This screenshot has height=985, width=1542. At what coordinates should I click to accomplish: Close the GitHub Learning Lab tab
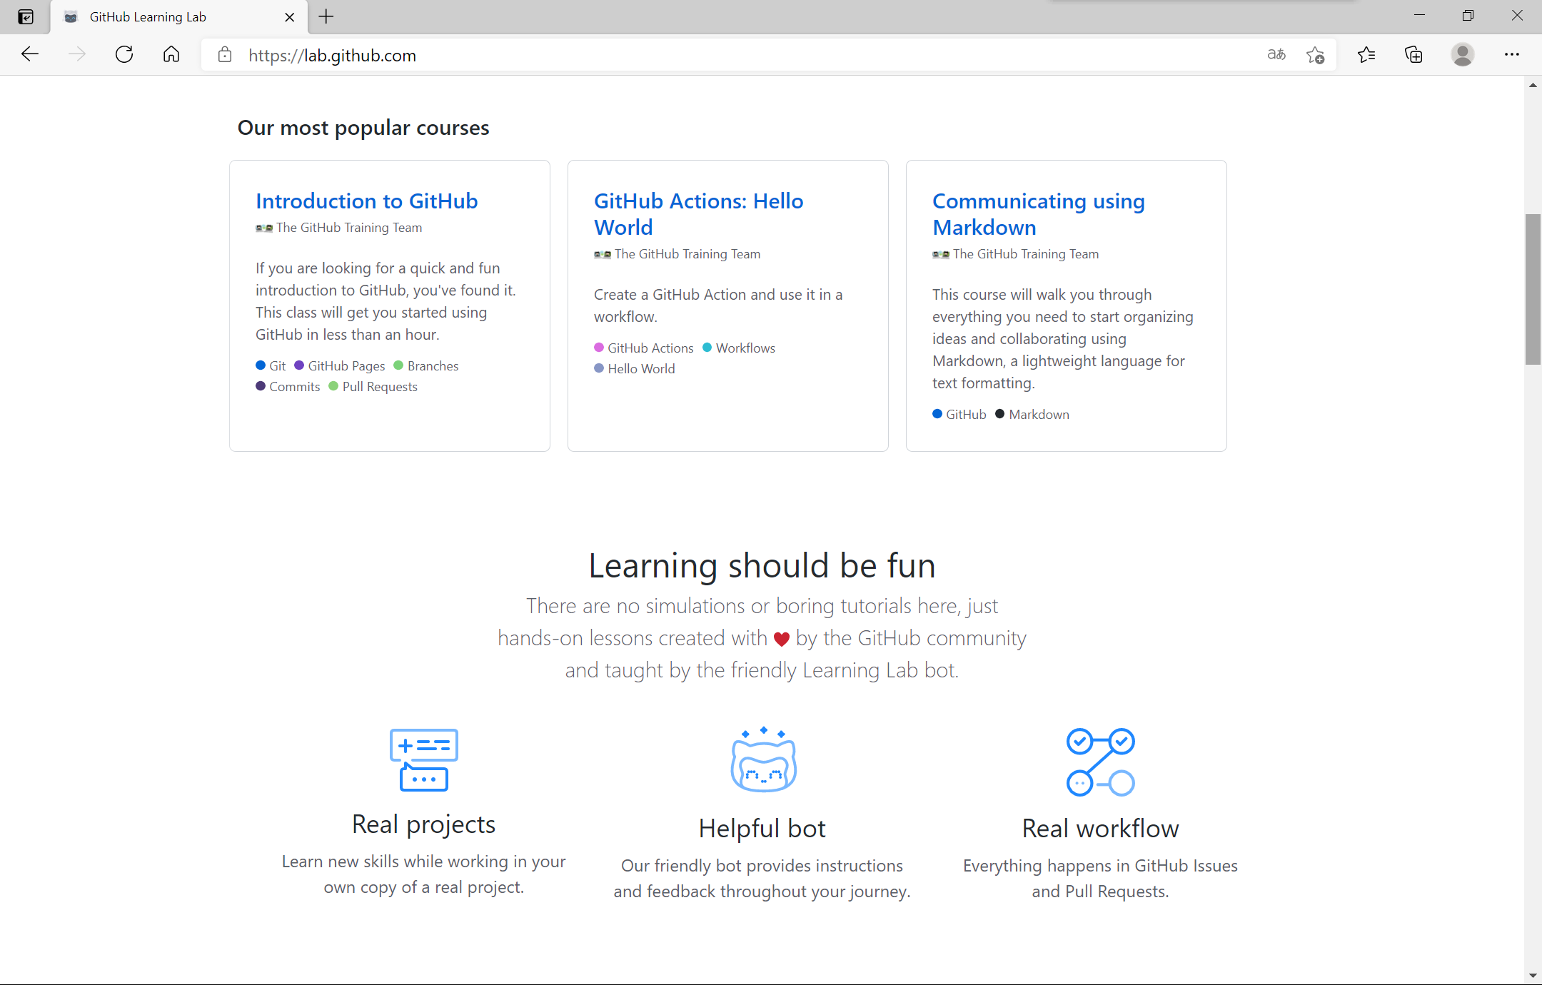(289, 17)
